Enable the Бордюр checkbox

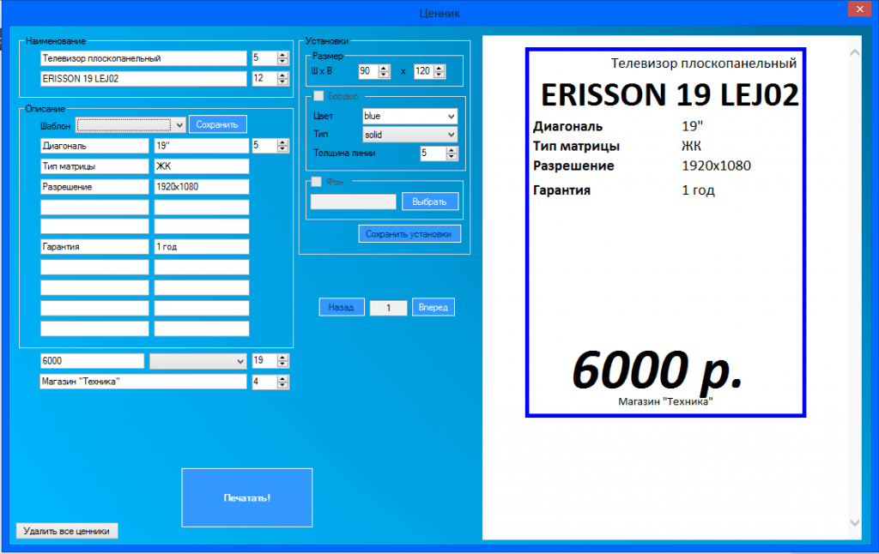point(318,96)
